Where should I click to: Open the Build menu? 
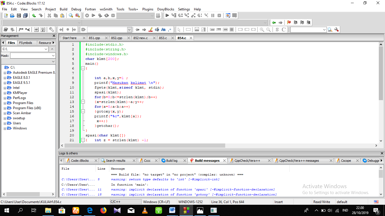[64, 9]
